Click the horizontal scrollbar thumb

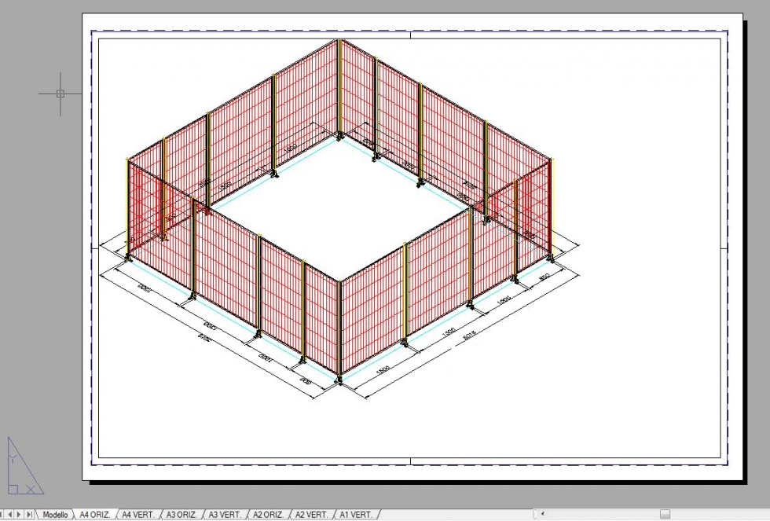point(665,515)
